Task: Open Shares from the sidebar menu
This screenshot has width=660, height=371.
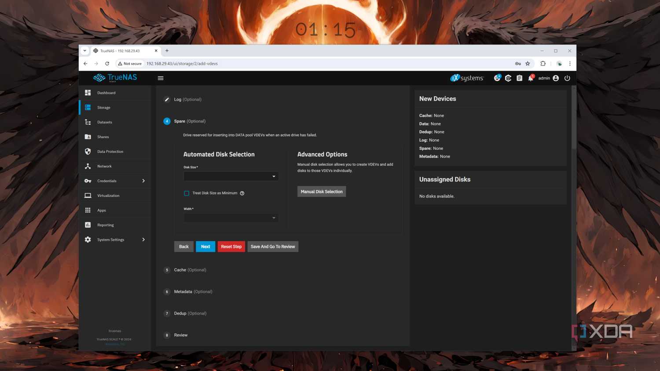Action: (x=103, y=137)
